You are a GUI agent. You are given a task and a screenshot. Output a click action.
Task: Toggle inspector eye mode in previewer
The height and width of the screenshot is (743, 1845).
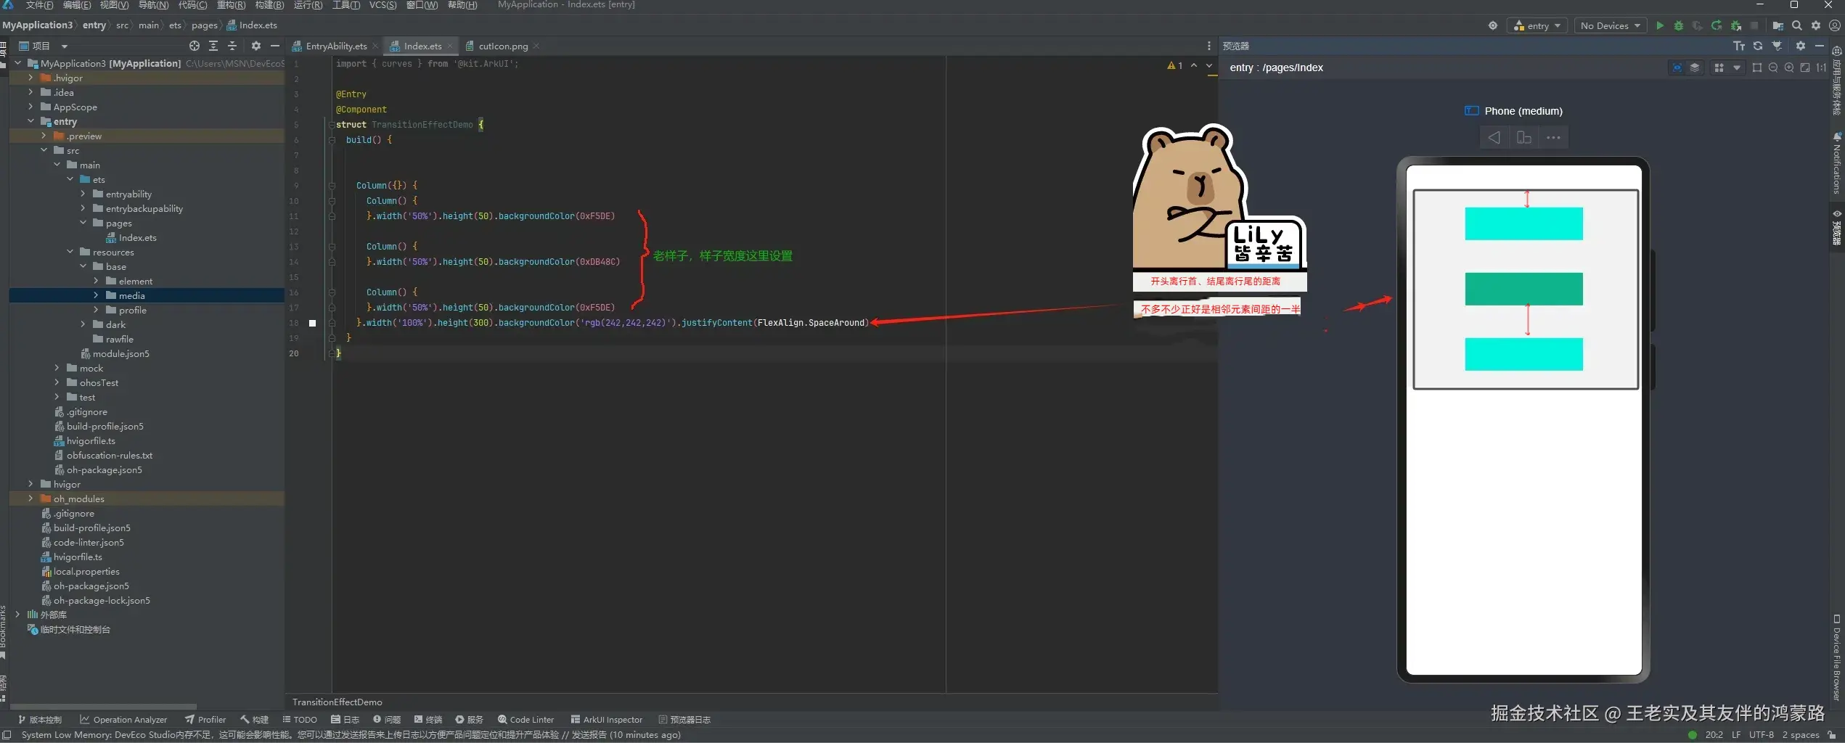click(1677, 67)
